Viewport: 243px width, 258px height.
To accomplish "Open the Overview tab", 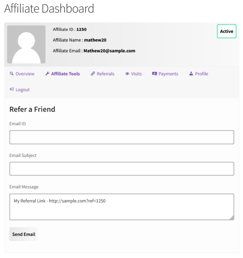I will (25, 74).
